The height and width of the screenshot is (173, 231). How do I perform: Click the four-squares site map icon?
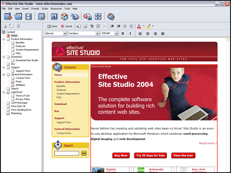pos(98,17)
